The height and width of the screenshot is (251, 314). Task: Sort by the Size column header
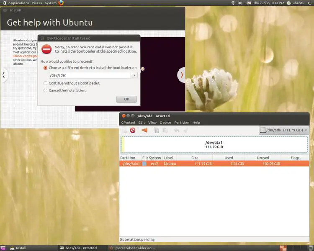(x=195, y=158)
